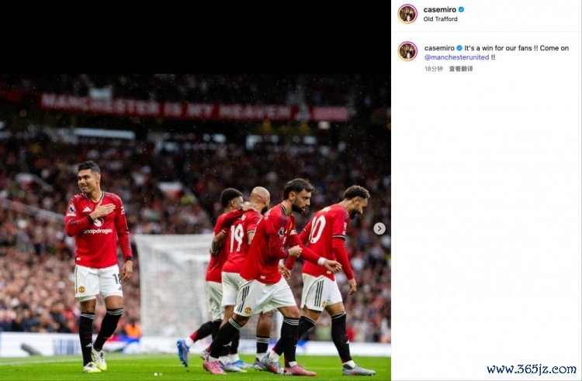
Task: Open the Old Trafford location tag
Action: (x=440, y=19)
